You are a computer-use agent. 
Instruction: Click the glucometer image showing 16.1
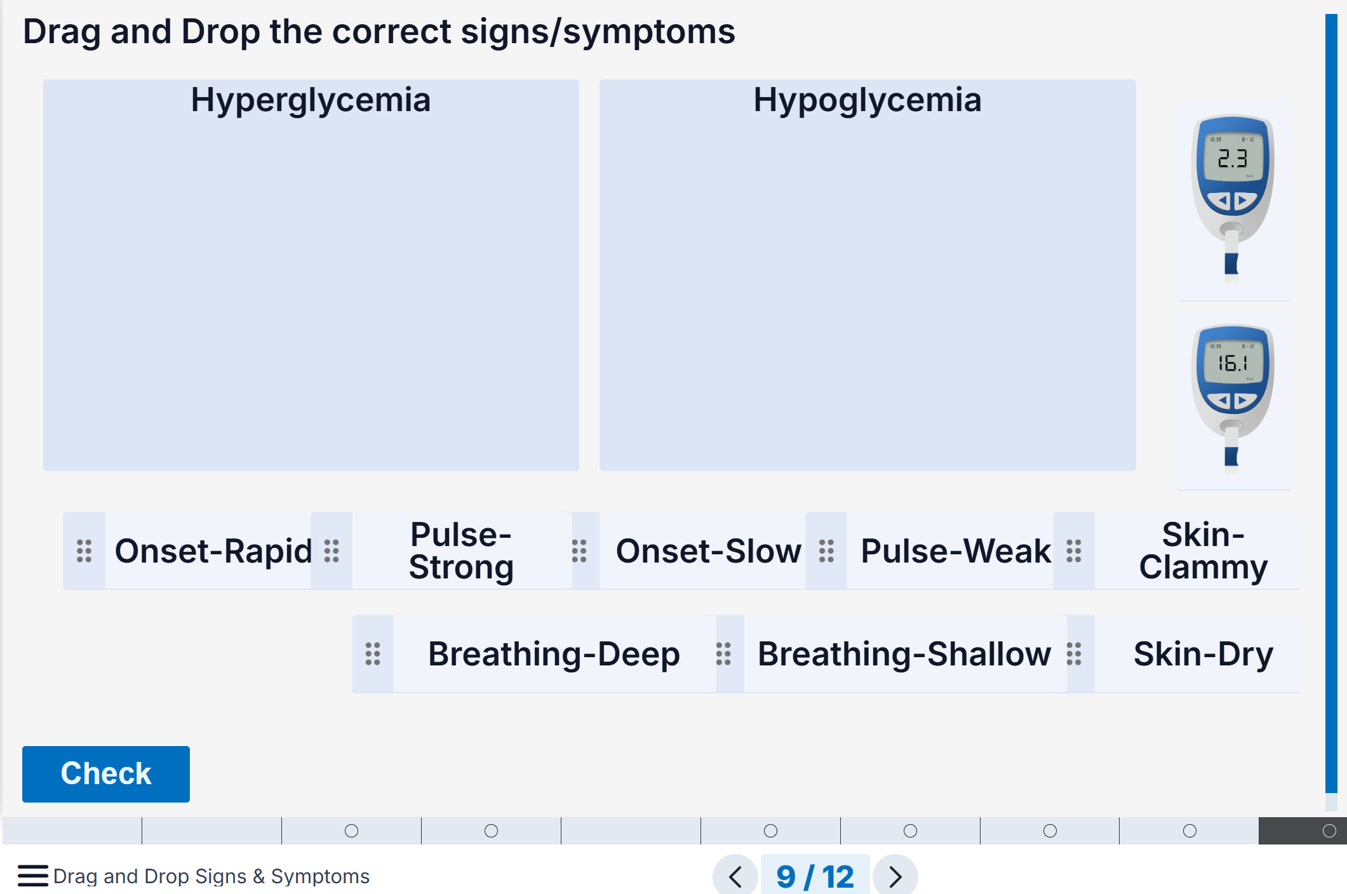point(1233,400)
